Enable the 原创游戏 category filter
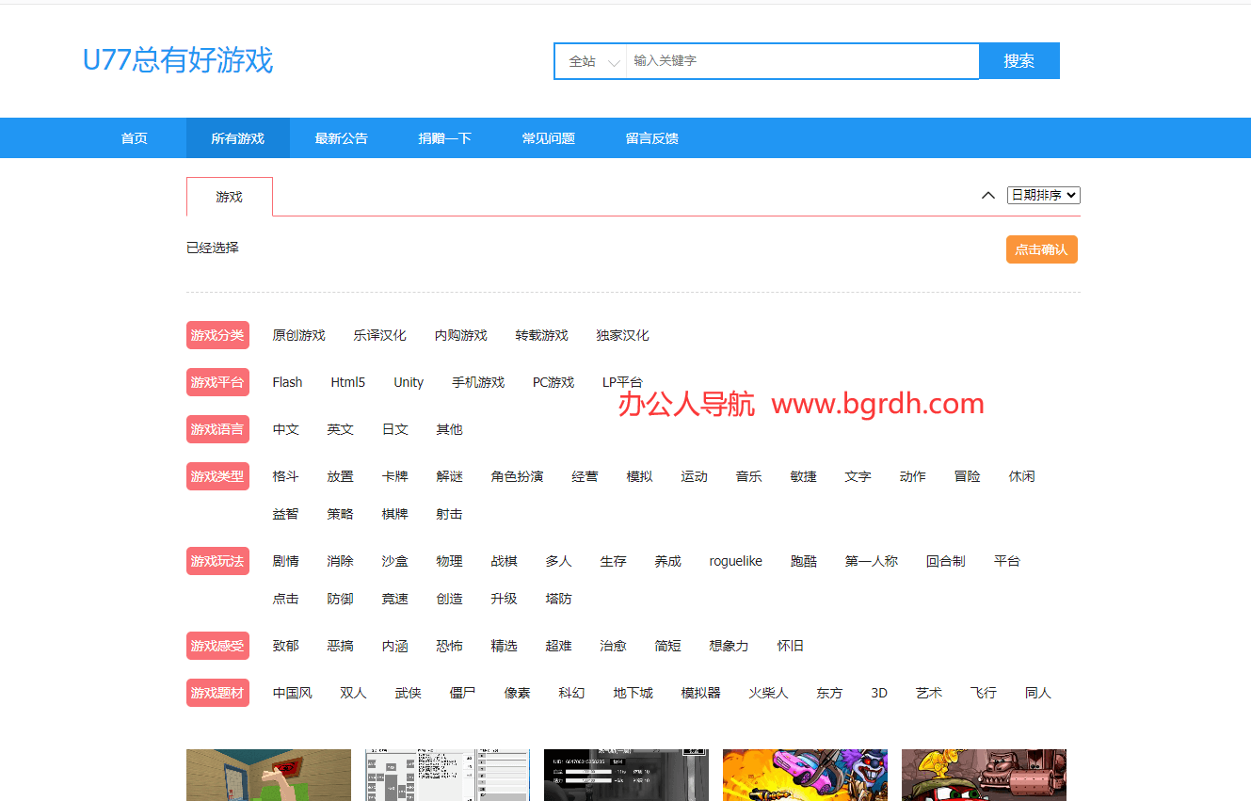This screenshot has width=1251, height=801. tap(298, 335)
